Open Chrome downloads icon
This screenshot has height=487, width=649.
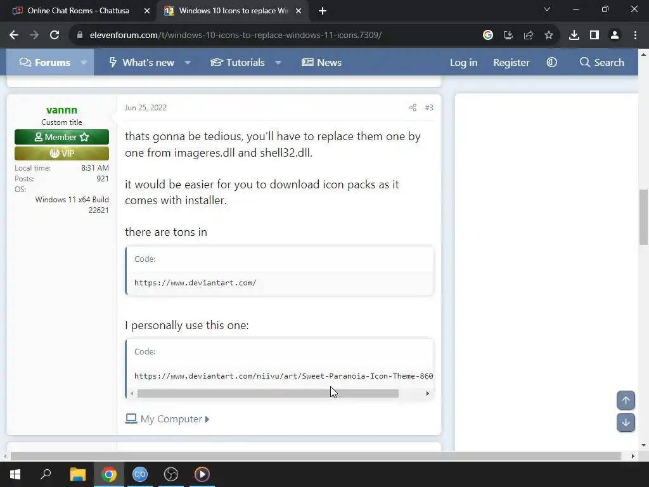point(574,36)
